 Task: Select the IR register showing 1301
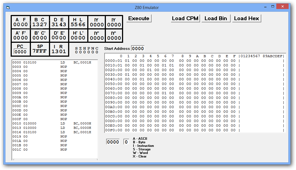click(59, 49)
